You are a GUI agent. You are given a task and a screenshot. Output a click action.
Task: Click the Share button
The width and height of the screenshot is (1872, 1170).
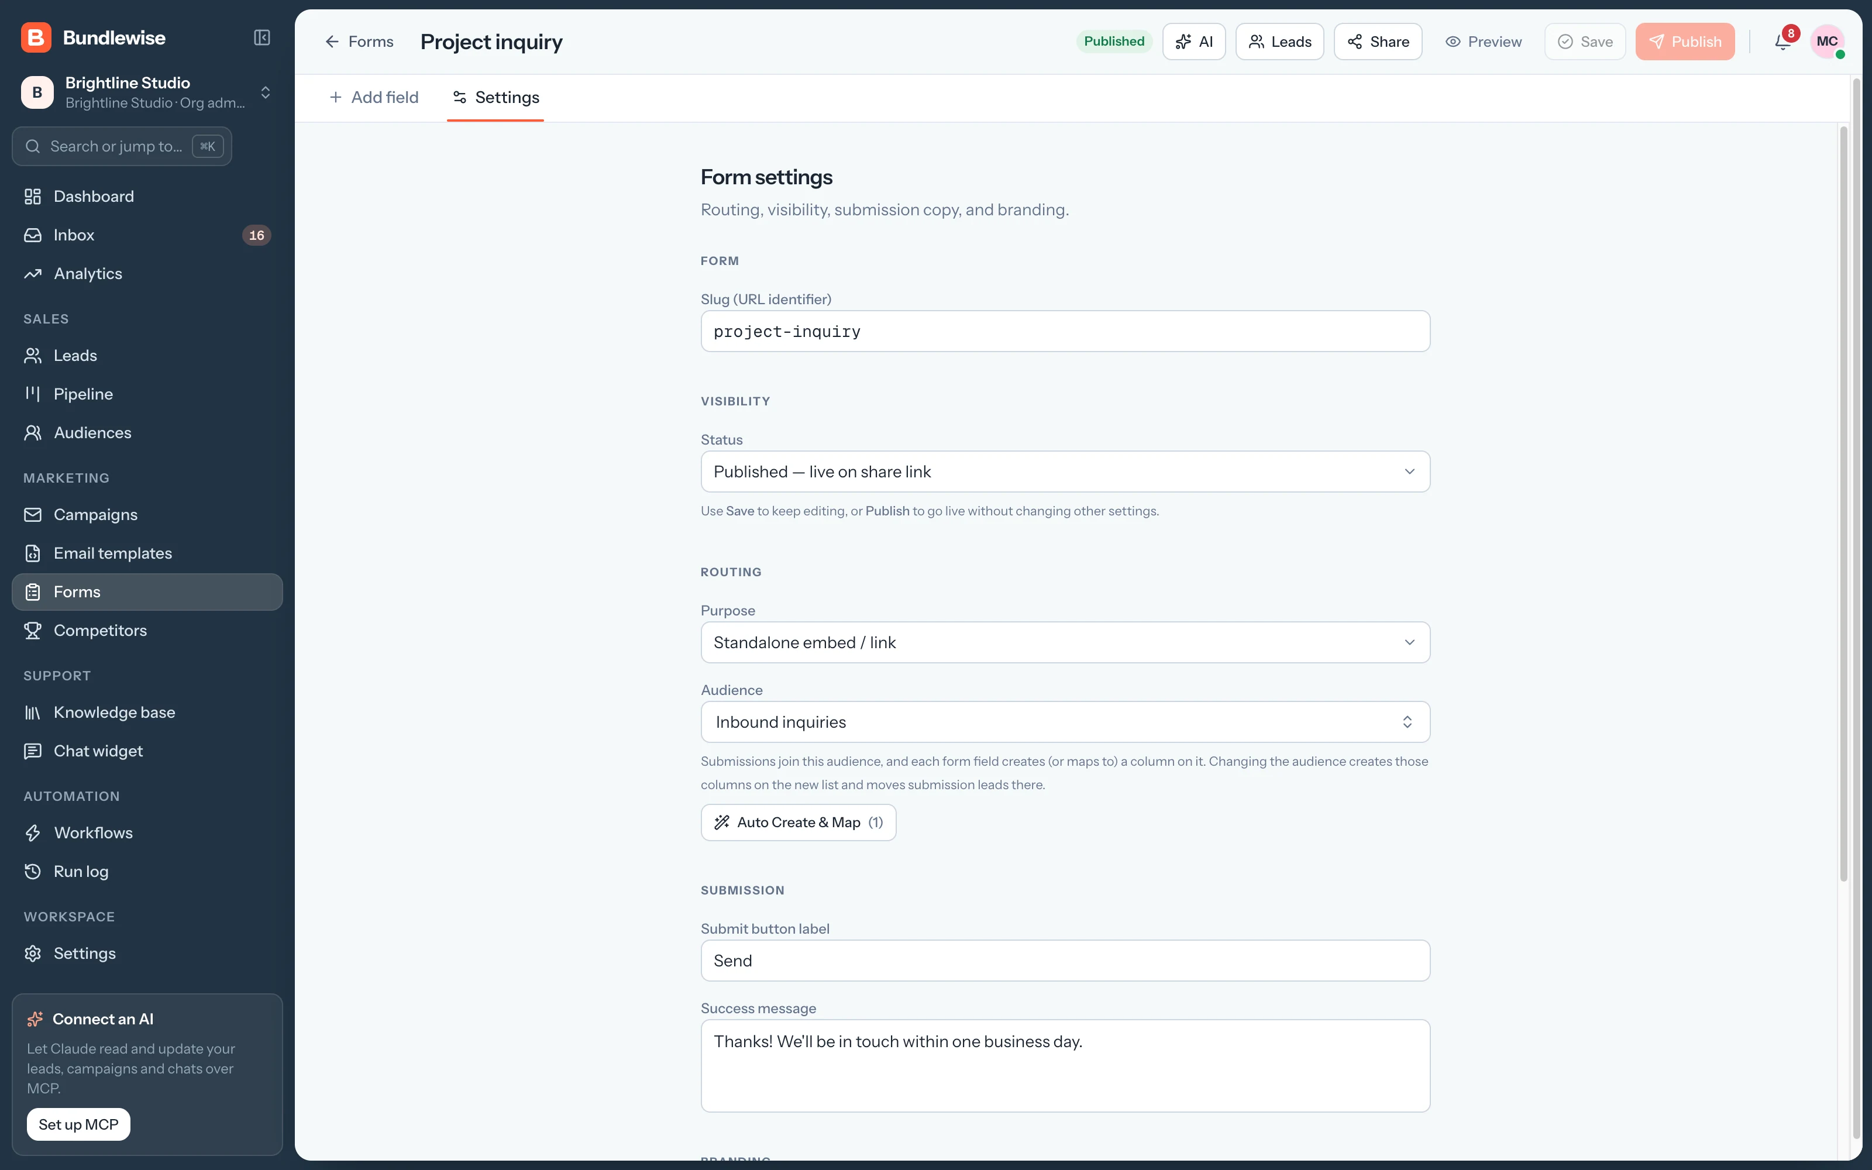(x=1378, y=42)
